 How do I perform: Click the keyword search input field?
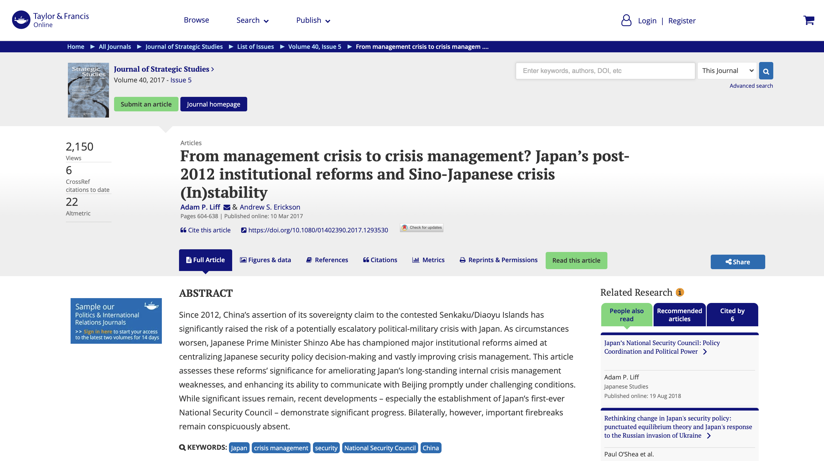(605, 71)
